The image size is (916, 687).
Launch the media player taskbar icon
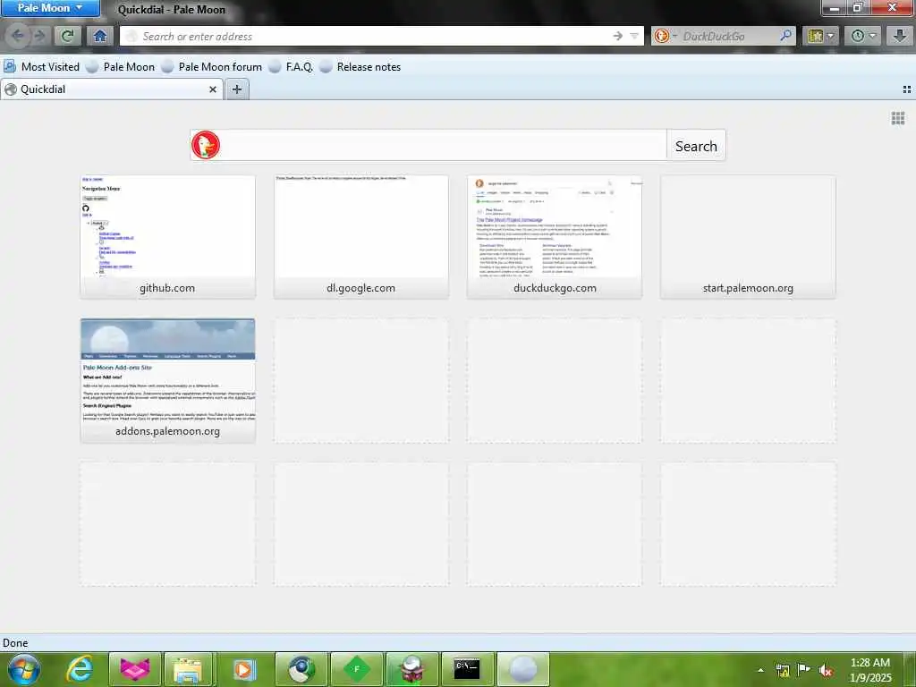[x=243, y=669]
